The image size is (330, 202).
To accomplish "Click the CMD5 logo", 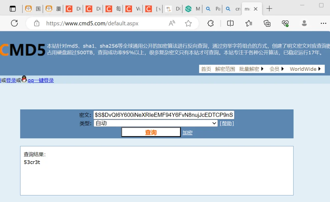I will 22,50.
